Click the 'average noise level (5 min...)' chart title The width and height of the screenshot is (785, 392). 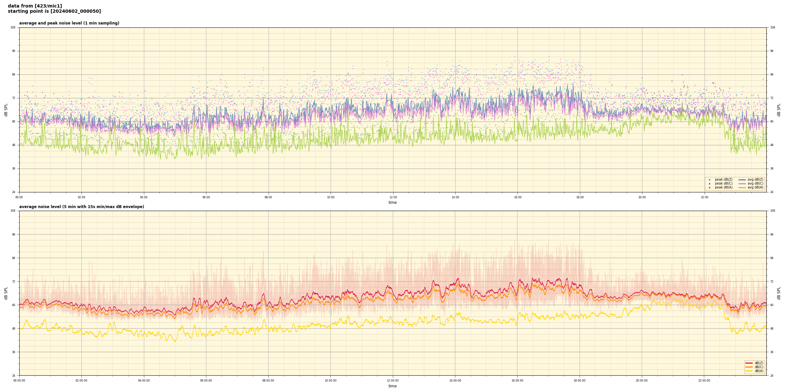pyautogui.click(x=81, y=207)
